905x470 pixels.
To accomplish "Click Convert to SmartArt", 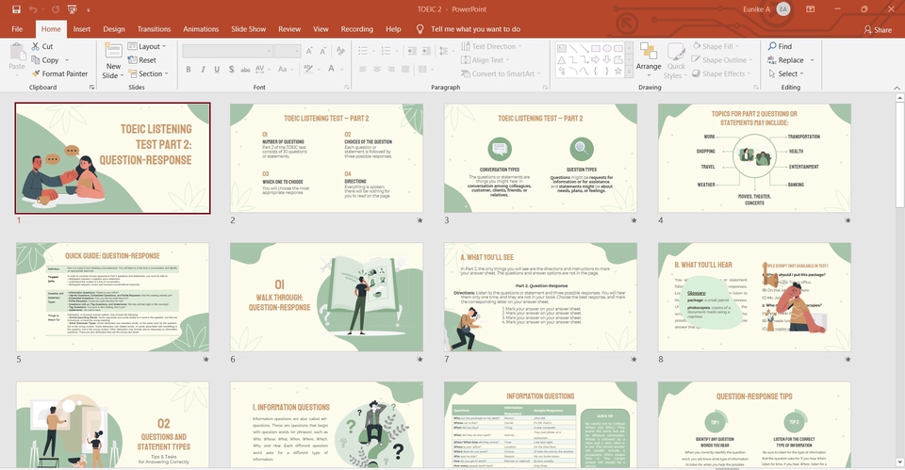I will point(501,73).
